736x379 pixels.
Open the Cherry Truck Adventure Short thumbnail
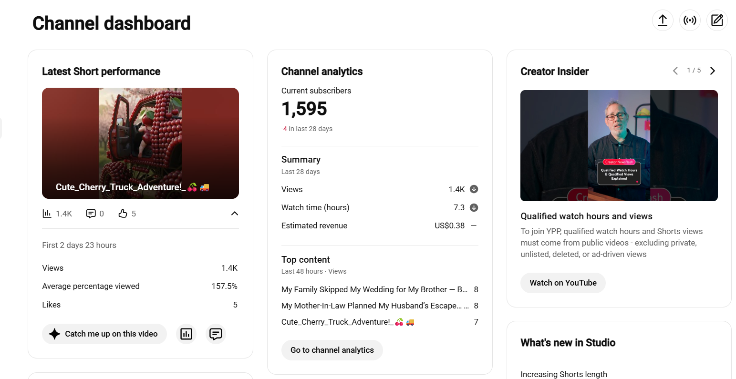[x=140, y=143]
